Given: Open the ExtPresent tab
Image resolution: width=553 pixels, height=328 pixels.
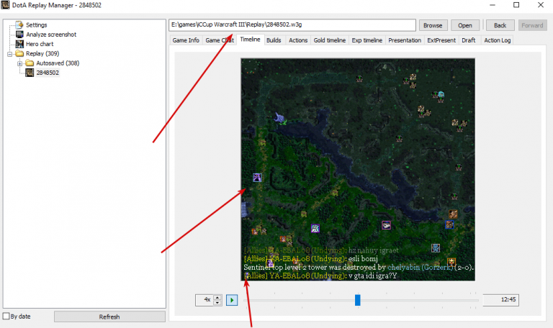Looking at the screenshot, I should coord(441,40).
